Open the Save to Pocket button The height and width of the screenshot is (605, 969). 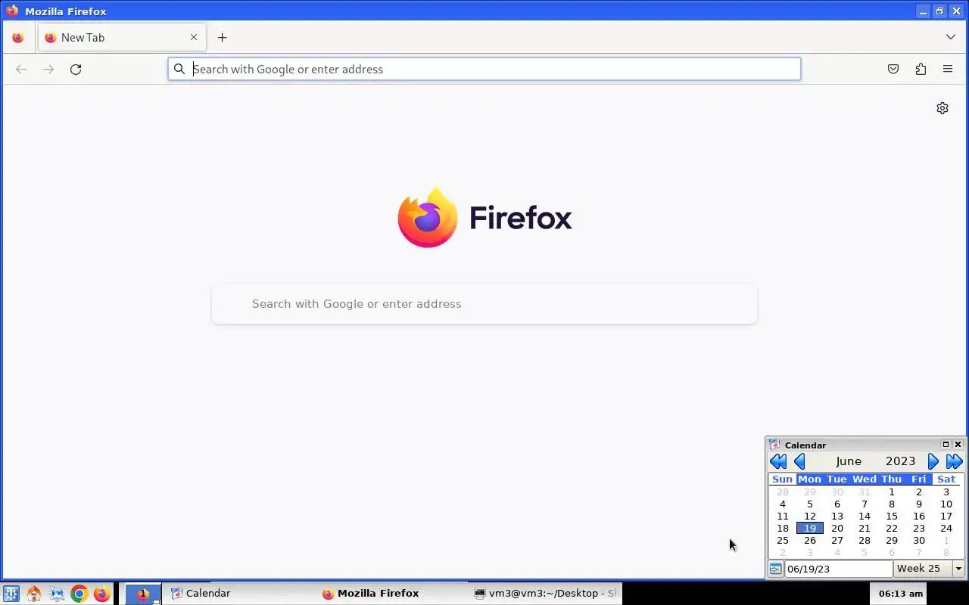(893, 69)
